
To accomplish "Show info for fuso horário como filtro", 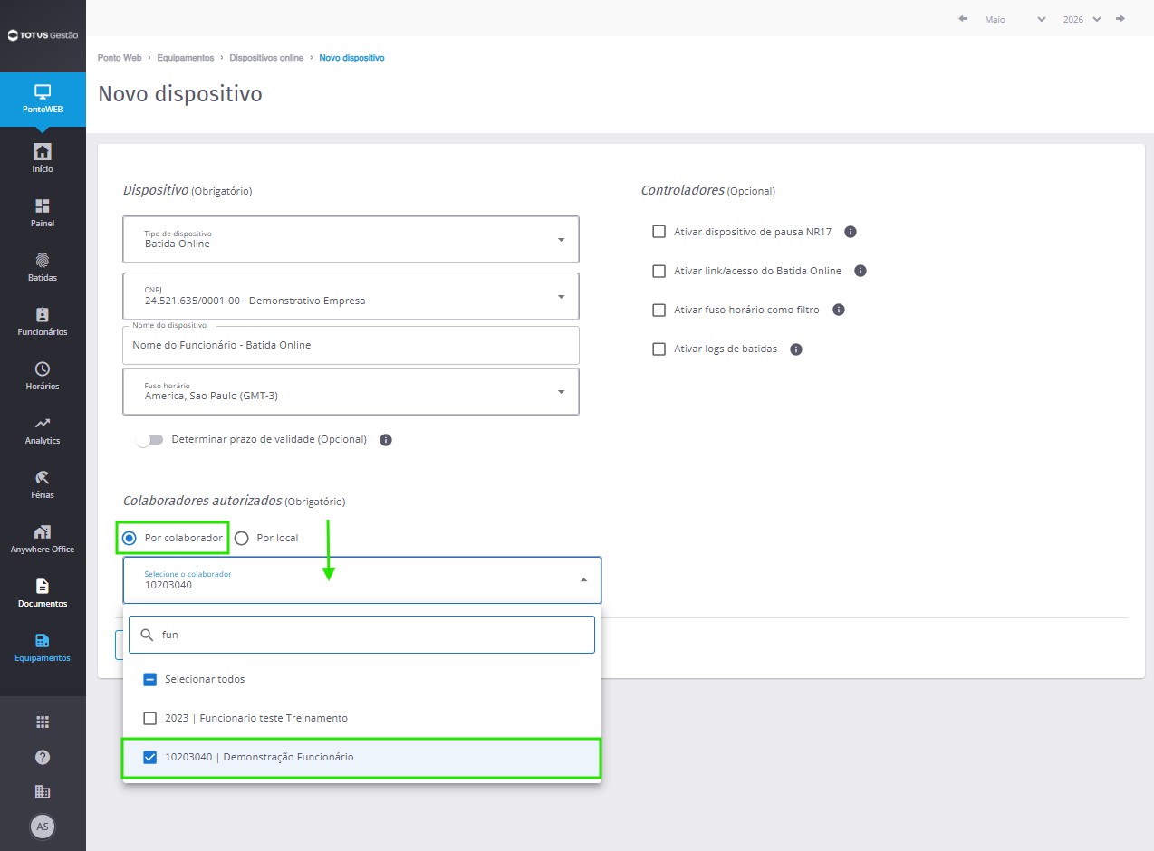I will click(839, 310).
